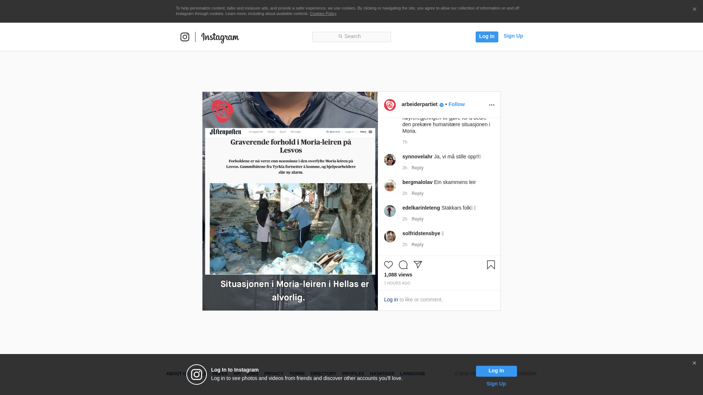Follow the arbeiderpartiet account

point(457,104)
